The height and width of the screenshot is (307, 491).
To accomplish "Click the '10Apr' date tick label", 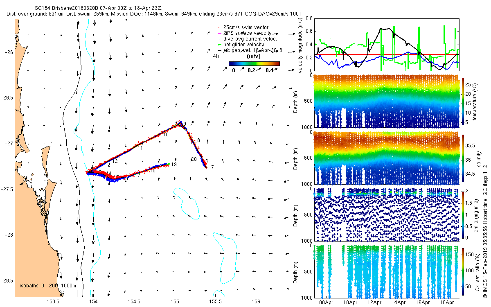I will click(350, 303).
